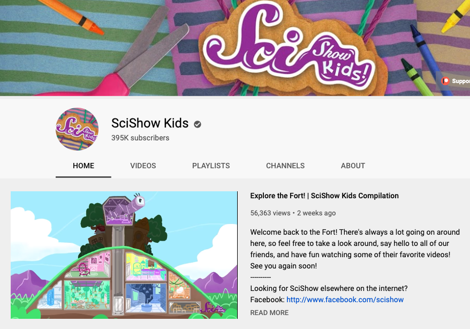Switch to the Videos tab

point(143,166)
